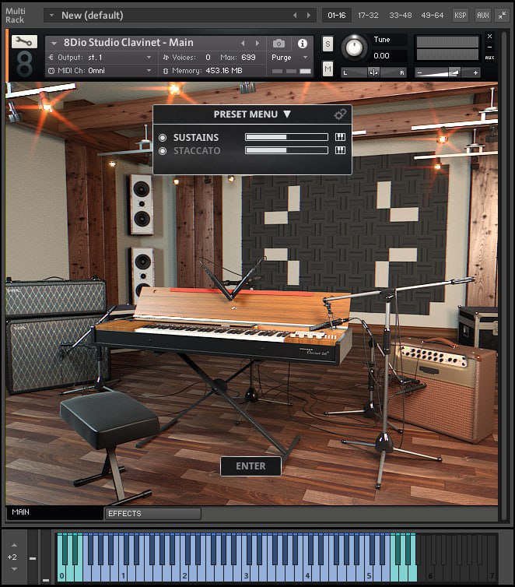
Task: Remove instrument with X button
Action: click(x=489, y=37)
